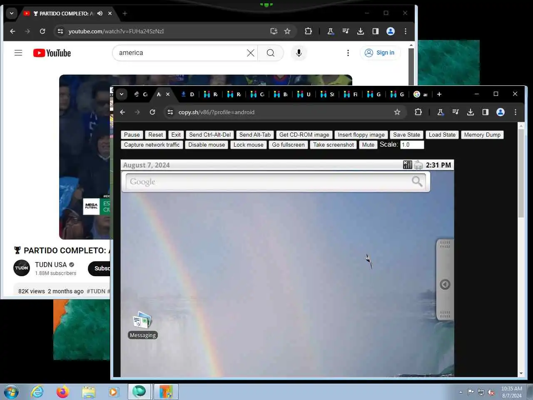533x400 pixels.
Task: Click the Pause emulator button
Action: (132, 135)
